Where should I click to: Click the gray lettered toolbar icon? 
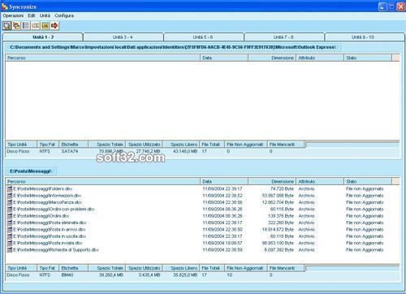point(36,26)
